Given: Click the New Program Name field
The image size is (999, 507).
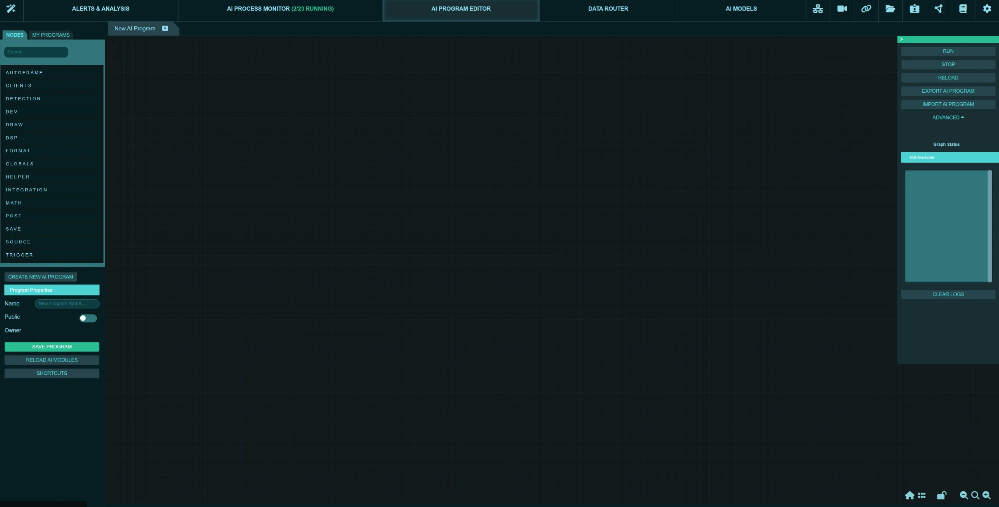Looking at the screenshot, I should (x=67, y=304).
